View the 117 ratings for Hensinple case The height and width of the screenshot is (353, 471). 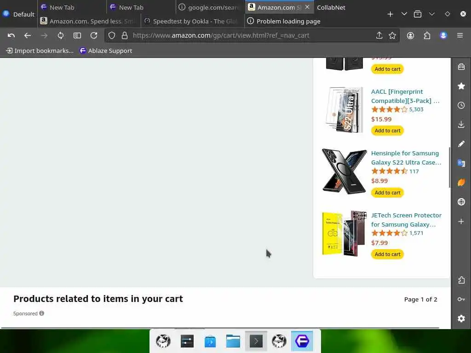pos(414,171)
